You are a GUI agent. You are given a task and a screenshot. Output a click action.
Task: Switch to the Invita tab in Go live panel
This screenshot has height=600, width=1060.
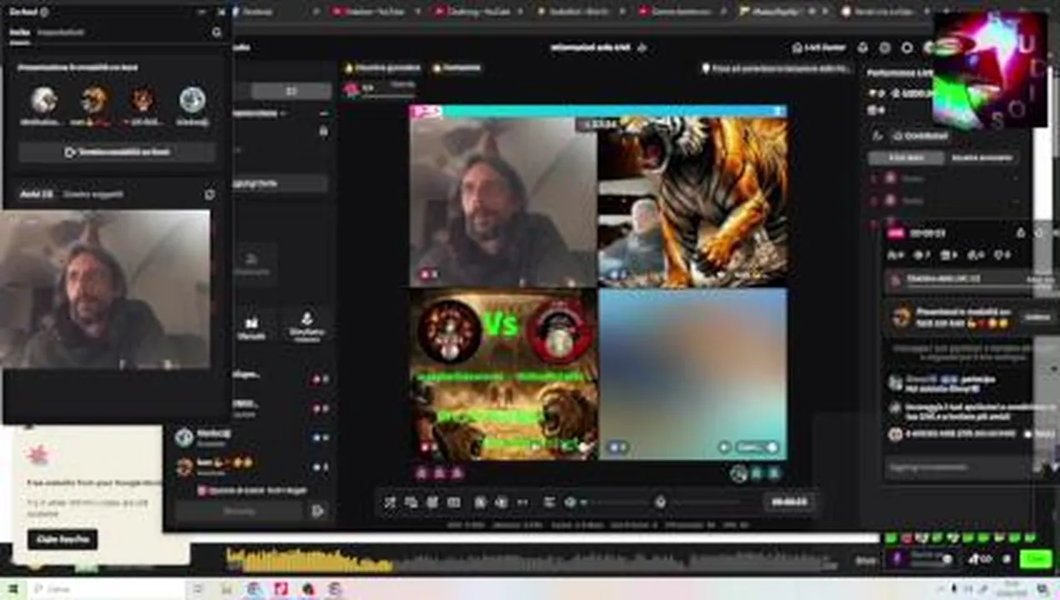(x=20, y=32)
